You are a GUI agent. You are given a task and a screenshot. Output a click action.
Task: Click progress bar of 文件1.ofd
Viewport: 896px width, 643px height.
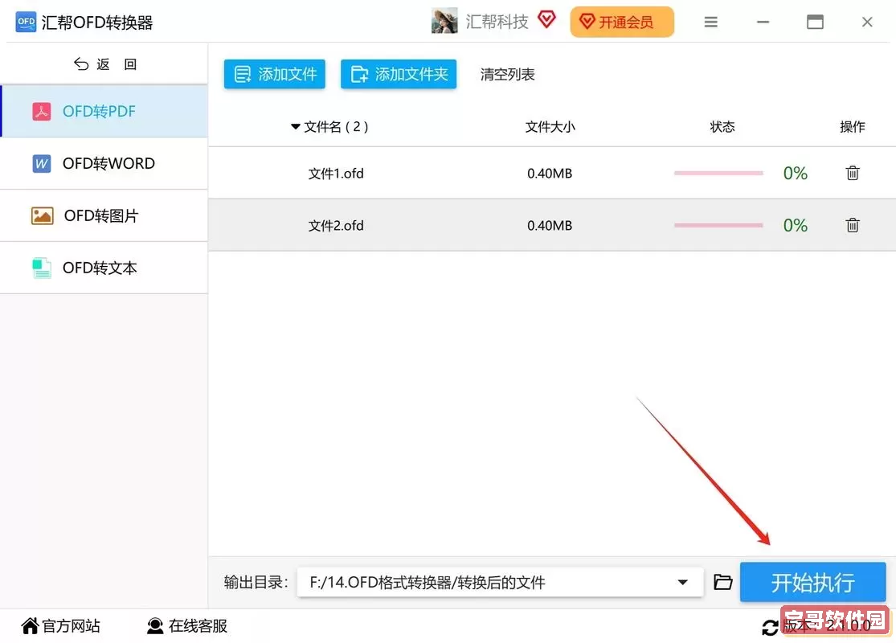coord(718,173)
